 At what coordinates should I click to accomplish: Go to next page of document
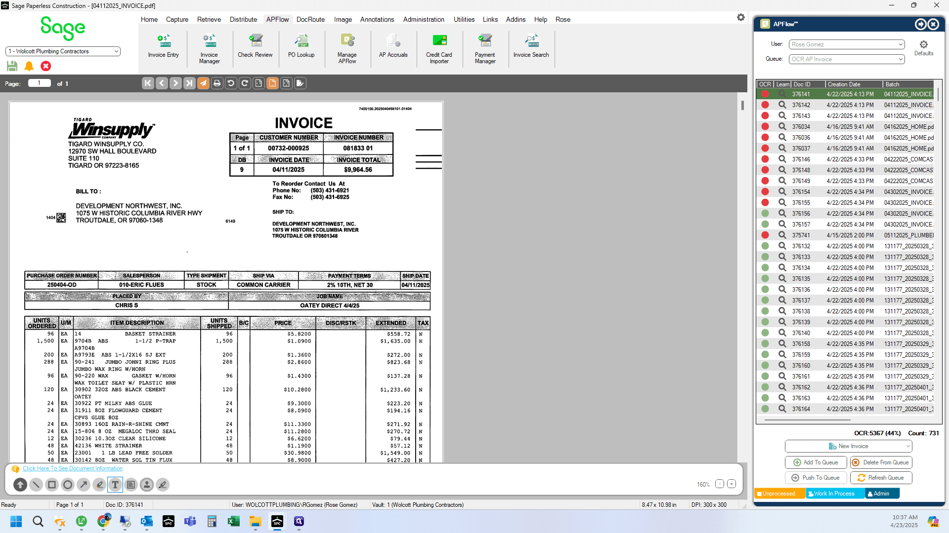[x=175, y=83]
